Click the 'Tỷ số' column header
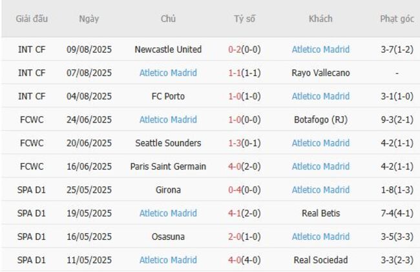The image size is (420, 272). (244, 19)
